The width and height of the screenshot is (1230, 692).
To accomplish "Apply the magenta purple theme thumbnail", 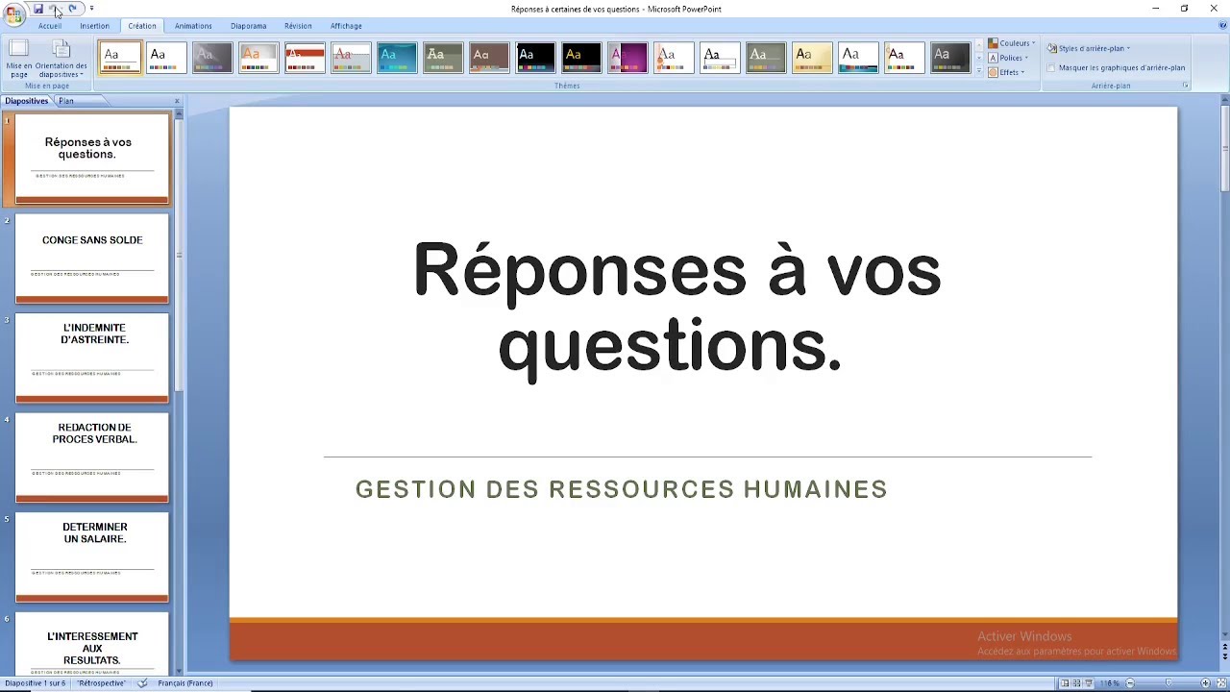I will [627, 58].
